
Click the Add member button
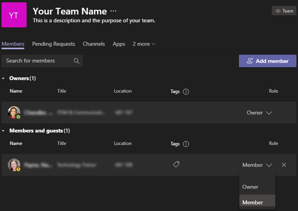coord(267,61)
